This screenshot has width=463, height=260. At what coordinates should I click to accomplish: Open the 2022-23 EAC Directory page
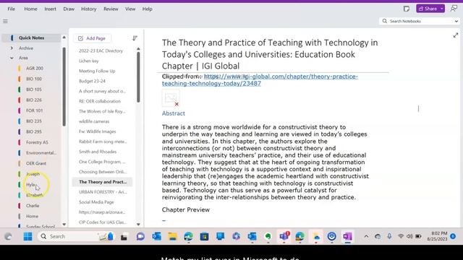pos(101,51)
